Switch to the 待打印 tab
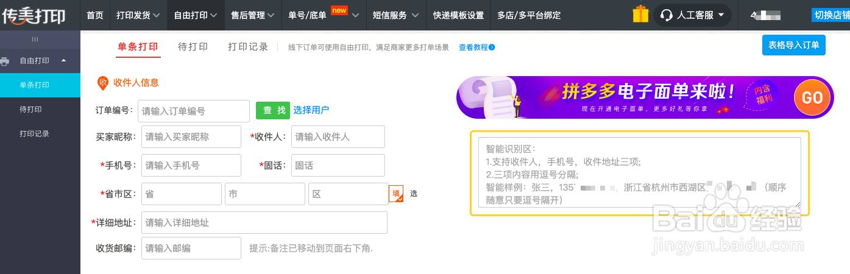This screenshot has height=274, width=850. pos(193,47)
